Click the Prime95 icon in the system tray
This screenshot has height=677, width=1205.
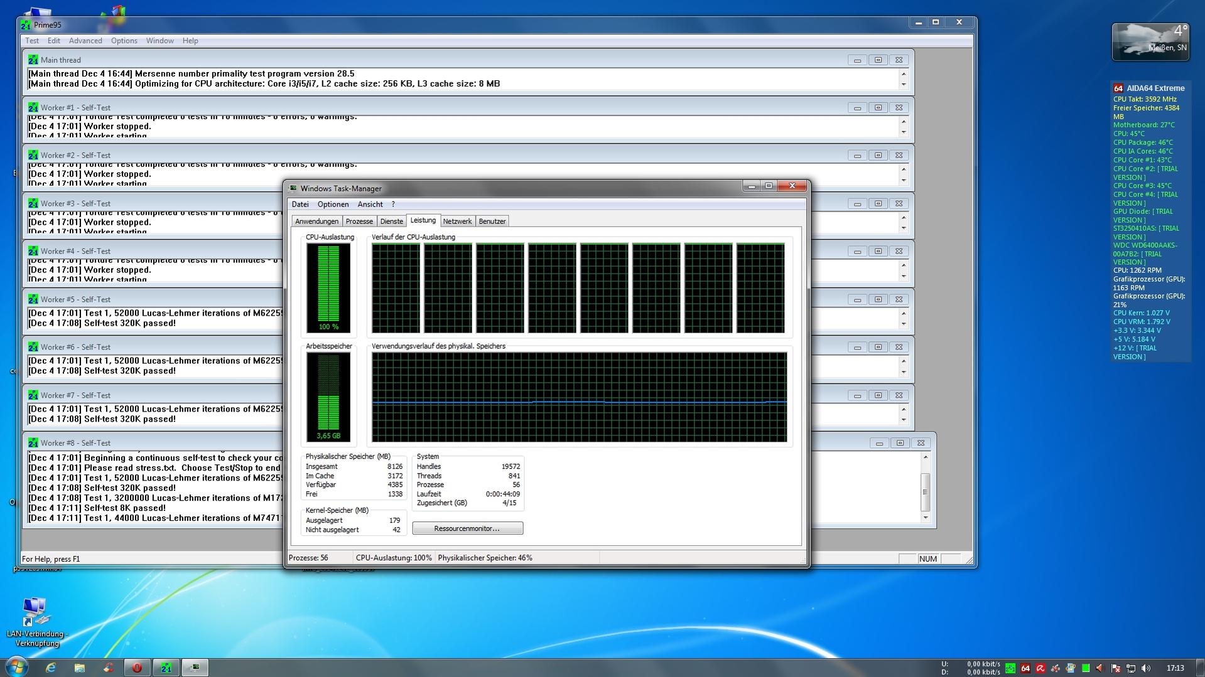1010,668
